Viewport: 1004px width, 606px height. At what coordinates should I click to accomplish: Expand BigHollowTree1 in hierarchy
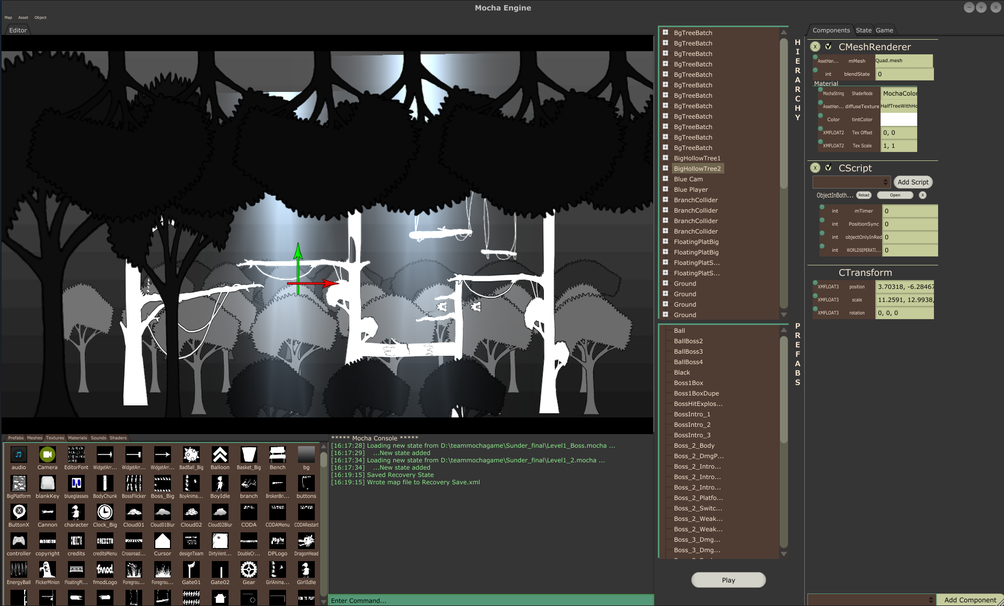(666, 158)
